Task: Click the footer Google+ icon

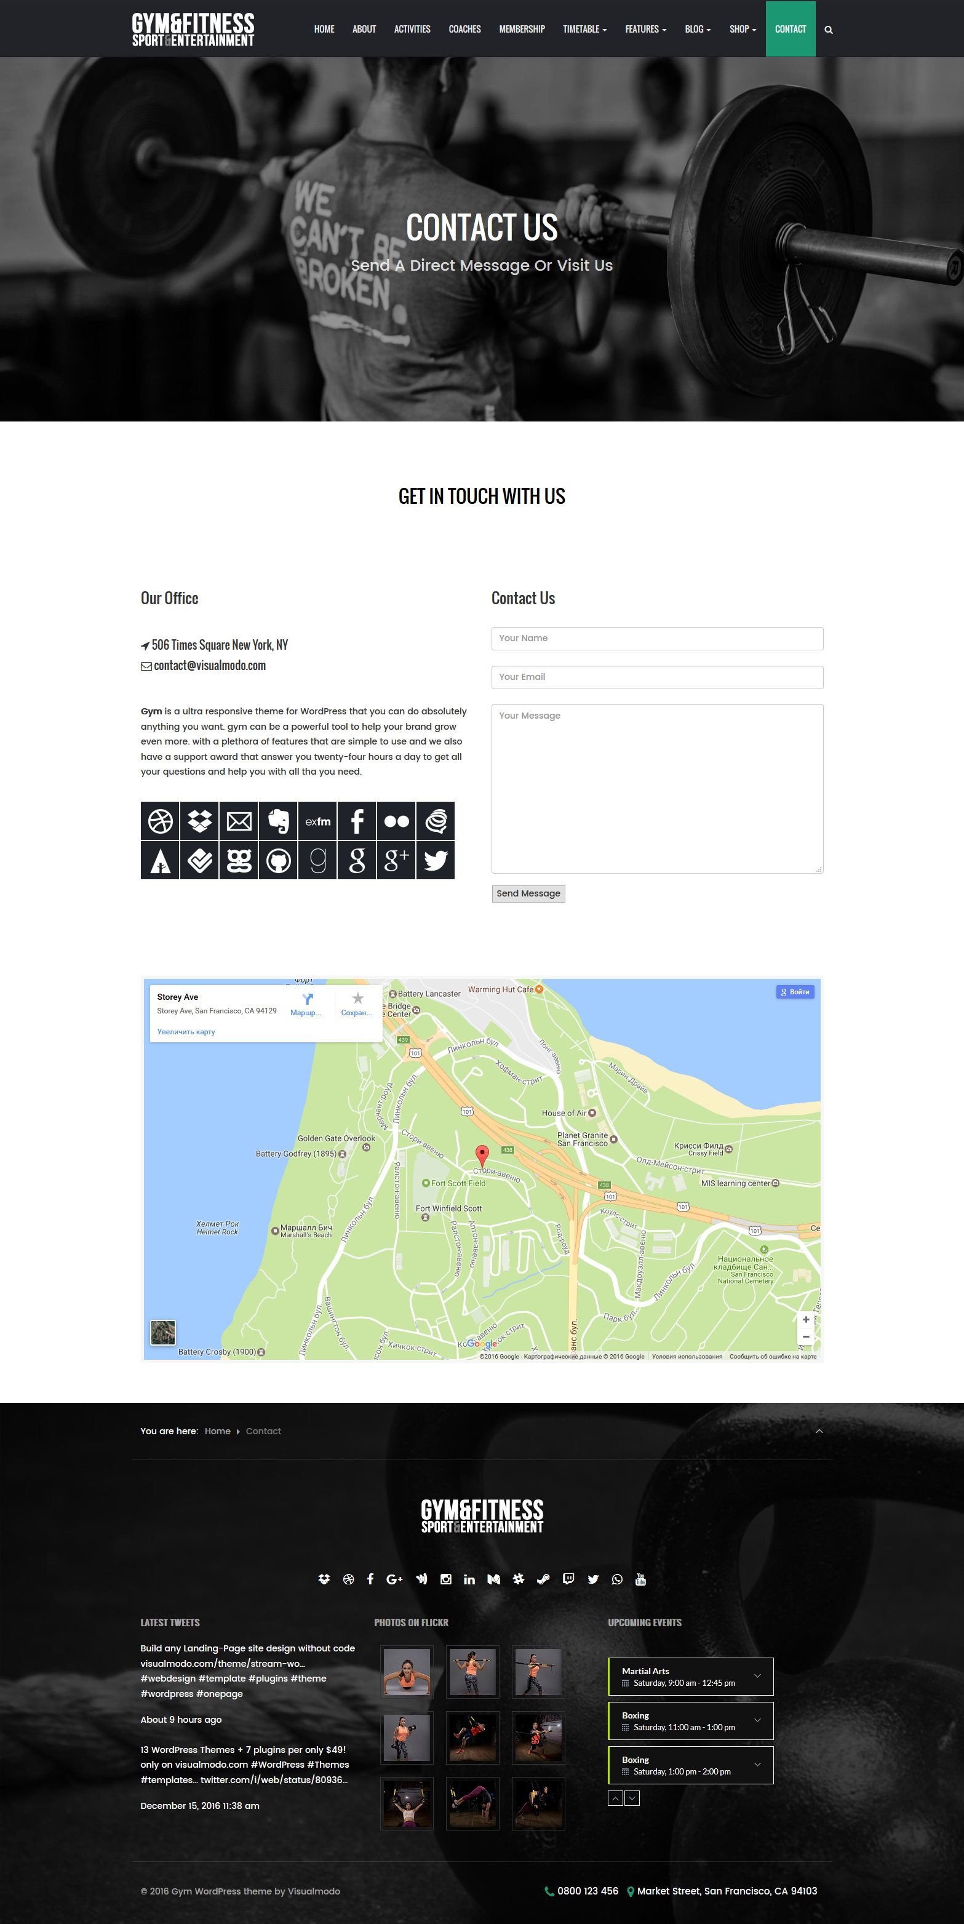Action: pyautogui.click(x=394, y=1579)
